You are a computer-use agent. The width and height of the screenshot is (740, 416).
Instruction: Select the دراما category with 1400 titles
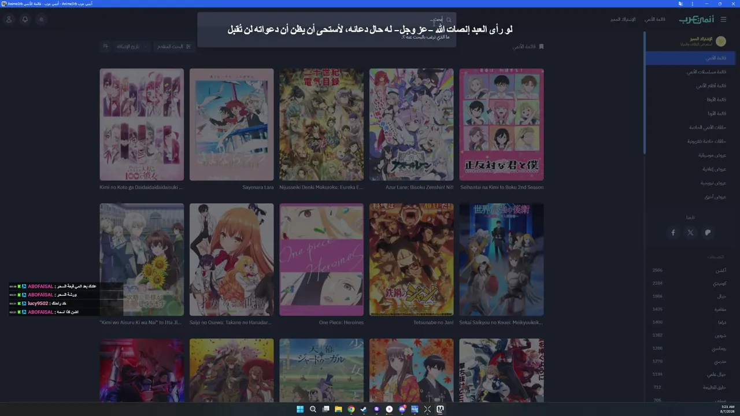(689, 322)
